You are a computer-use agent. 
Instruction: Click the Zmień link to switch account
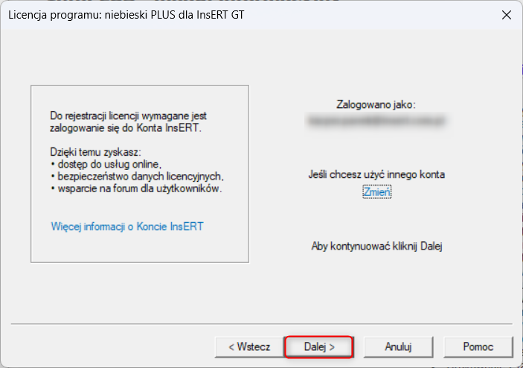tap(377, 192)
